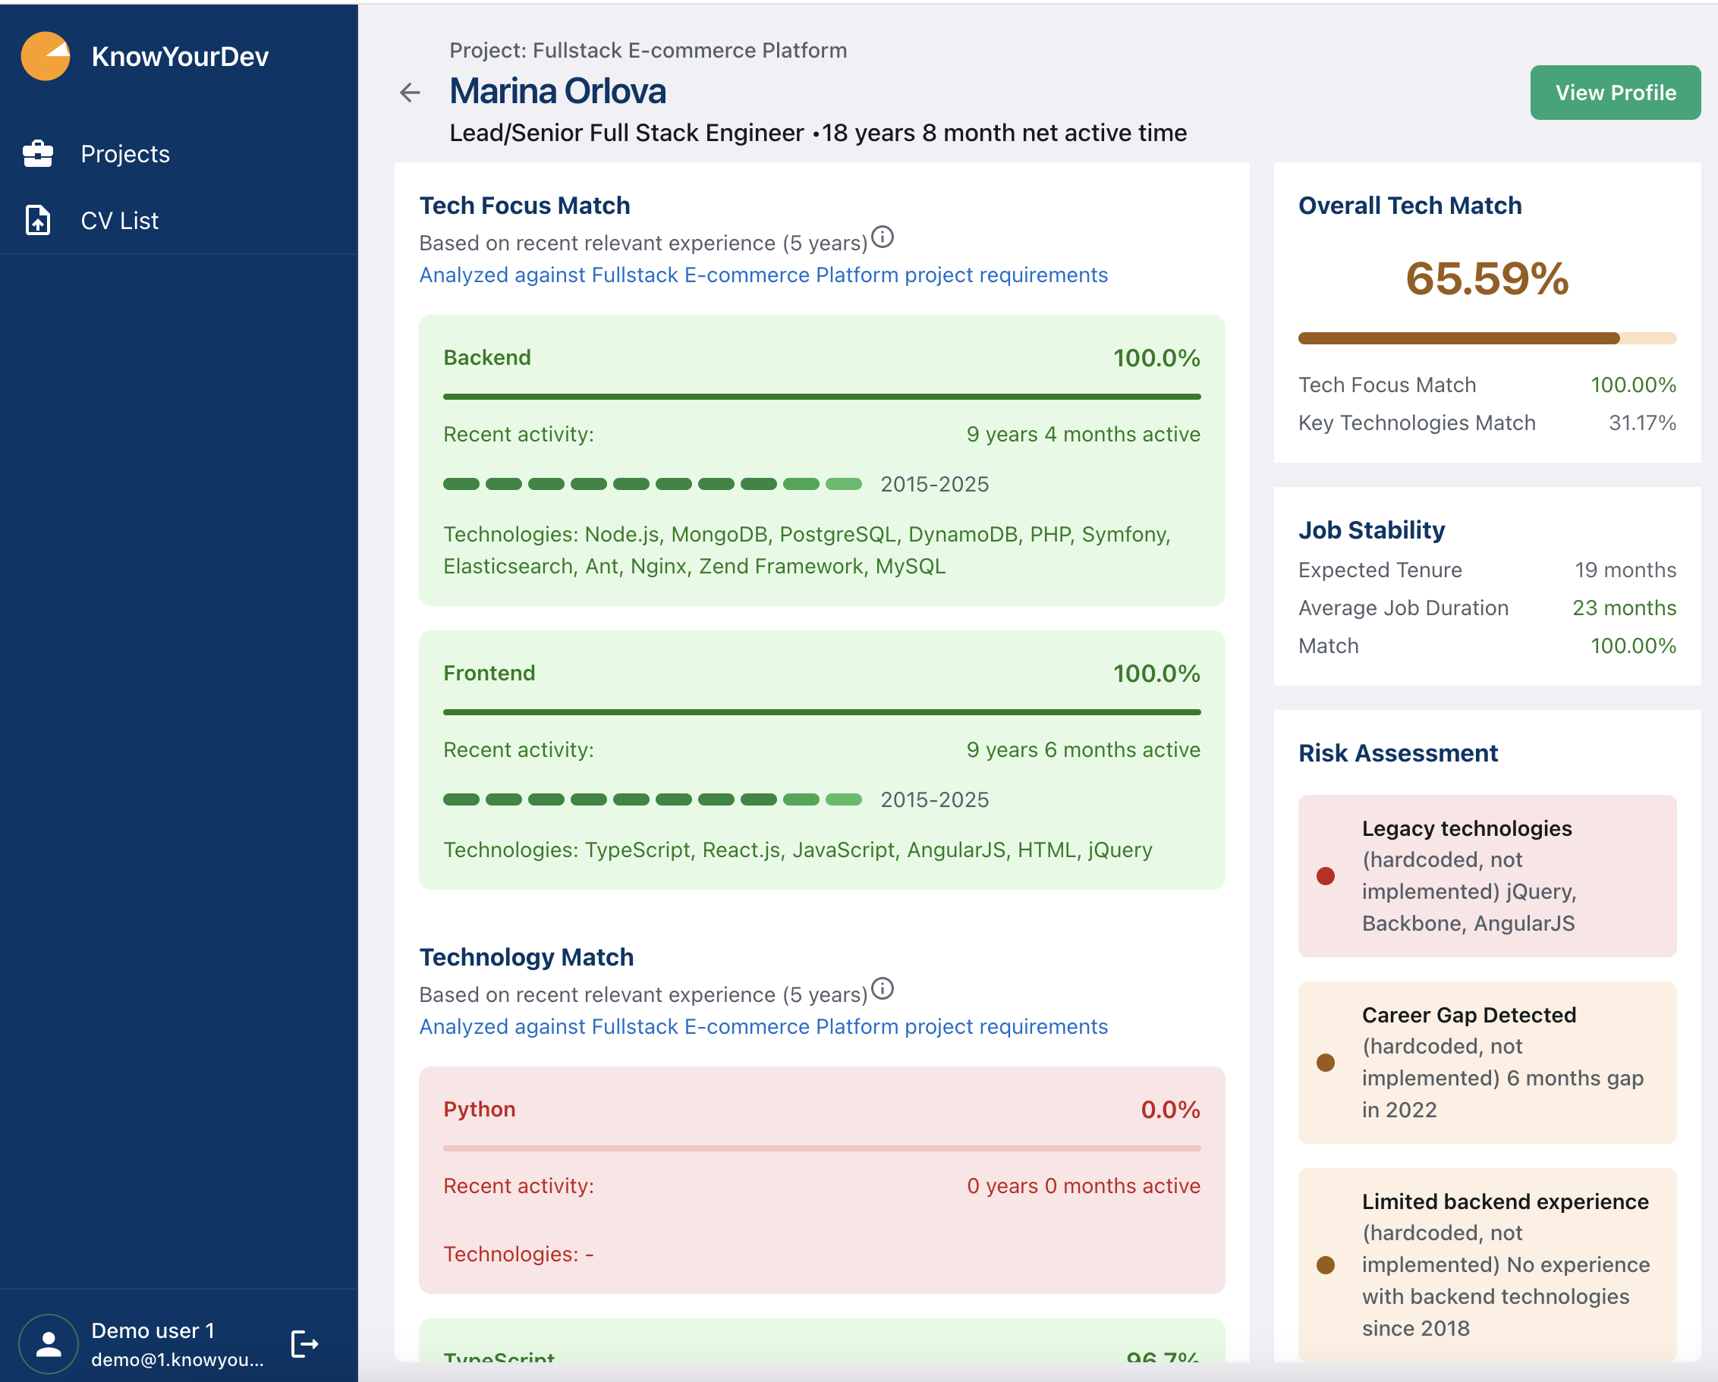Click the Legacy technologies risk item
Viewport: 1718px width, 1382px height.
pyautogui.click(x=1486, y=875)
